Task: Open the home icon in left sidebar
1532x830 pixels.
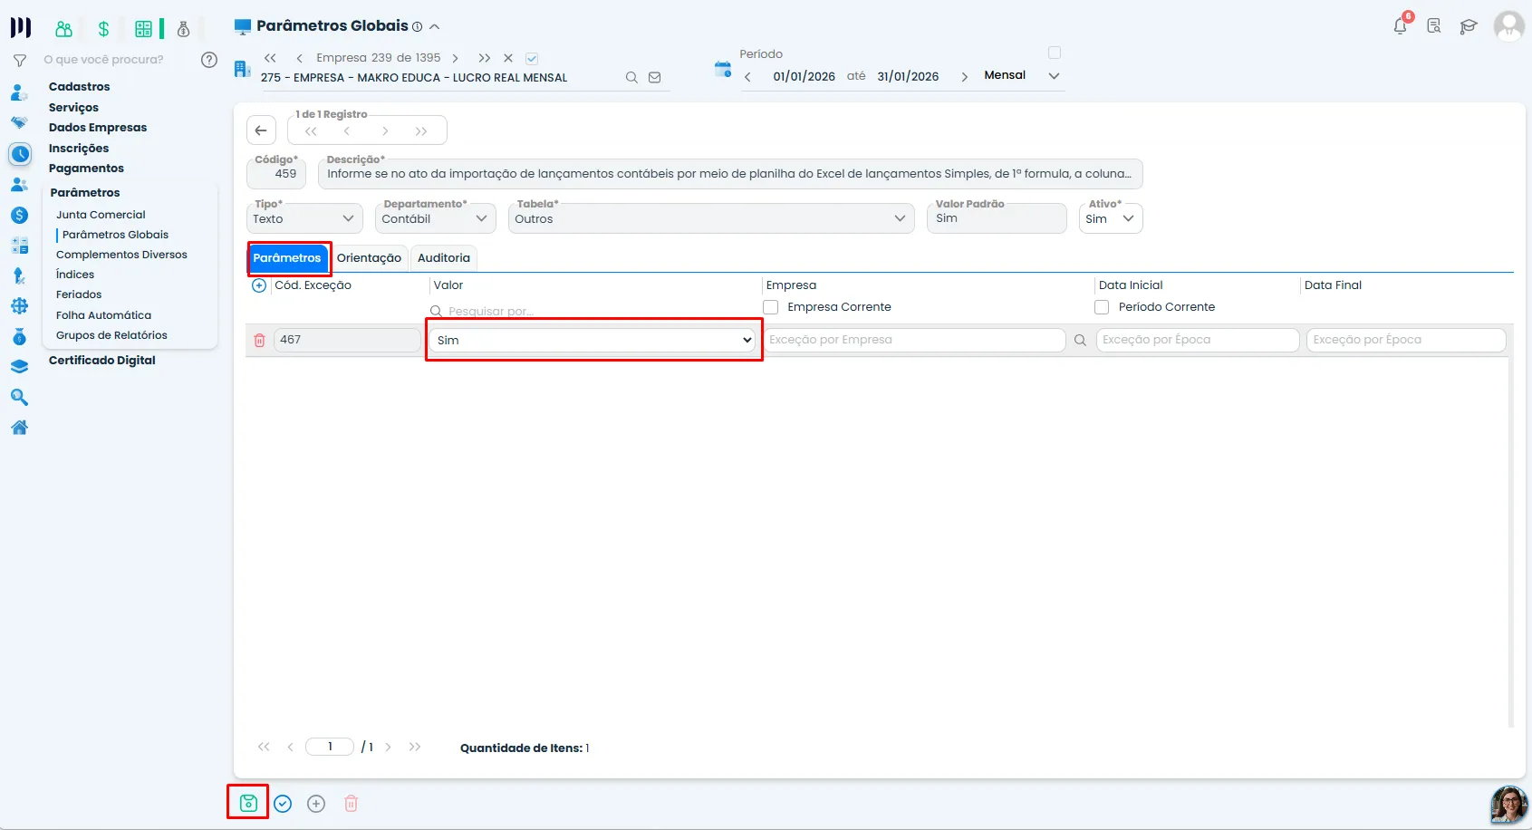Action: 19,428
